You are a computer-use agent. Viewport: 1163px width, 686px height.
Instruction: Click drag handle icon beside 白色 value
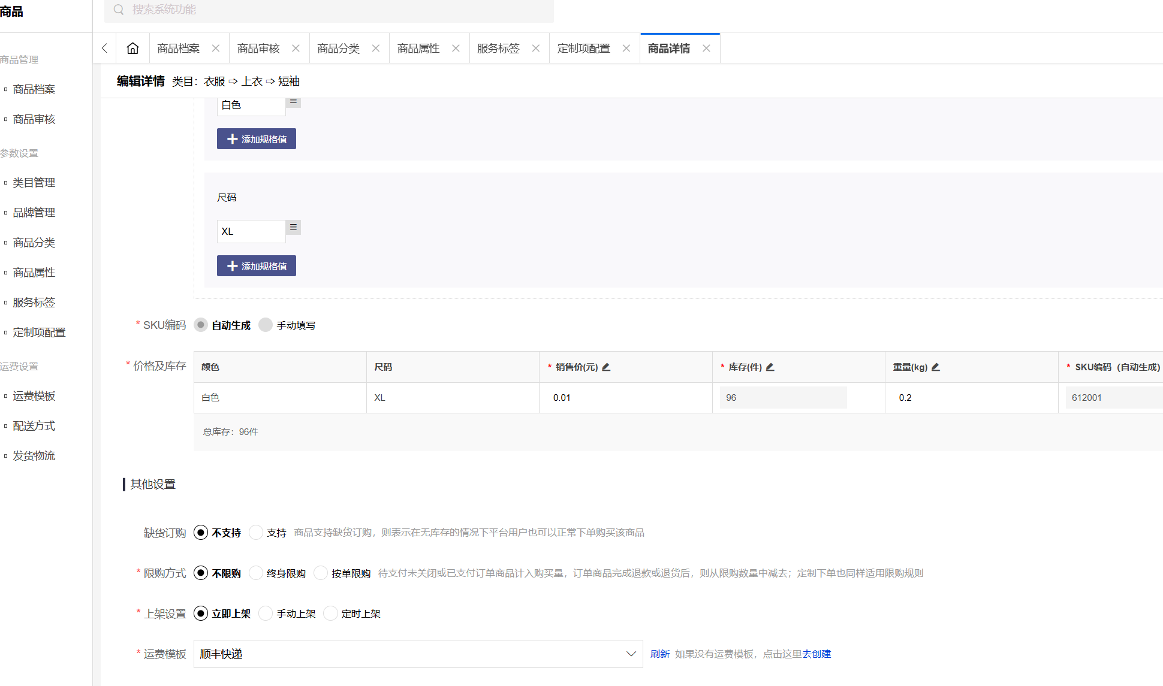click(293, 102)
